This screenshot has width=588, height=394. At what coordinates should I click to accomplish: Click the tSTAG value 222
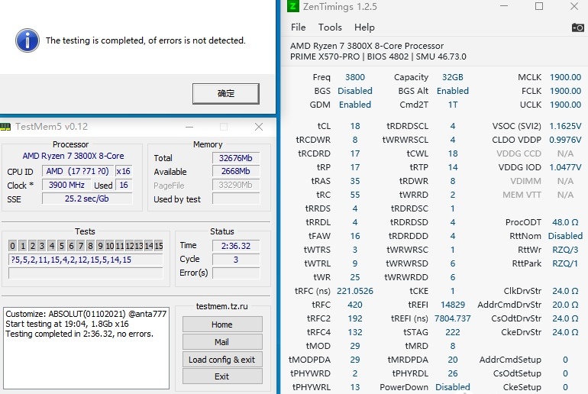(453, 332)
